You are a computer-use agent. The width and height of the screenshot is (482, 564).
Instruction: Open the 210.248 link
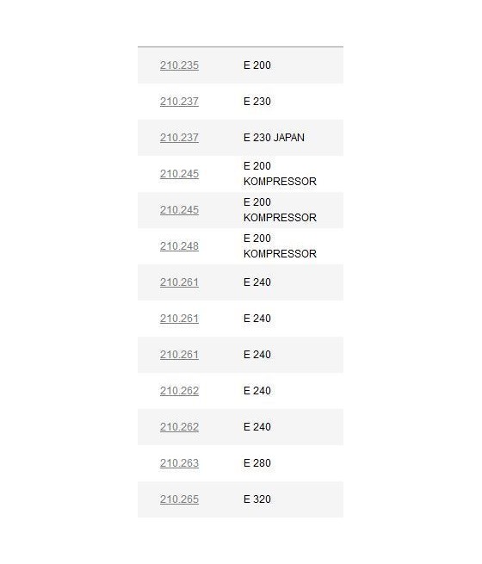click(179, 246)
